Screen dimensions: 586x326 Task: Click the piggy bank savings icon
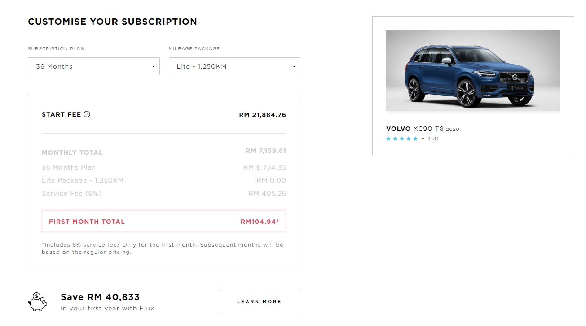click(37, 302)
